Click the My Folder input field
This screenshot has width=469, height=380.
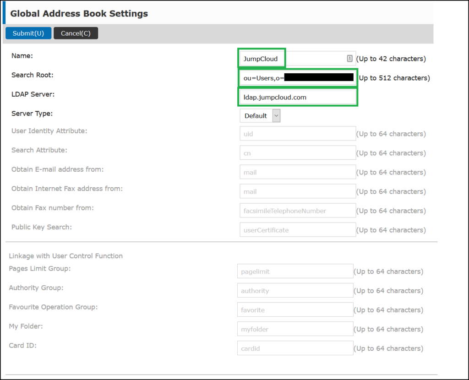pos(295,329)
